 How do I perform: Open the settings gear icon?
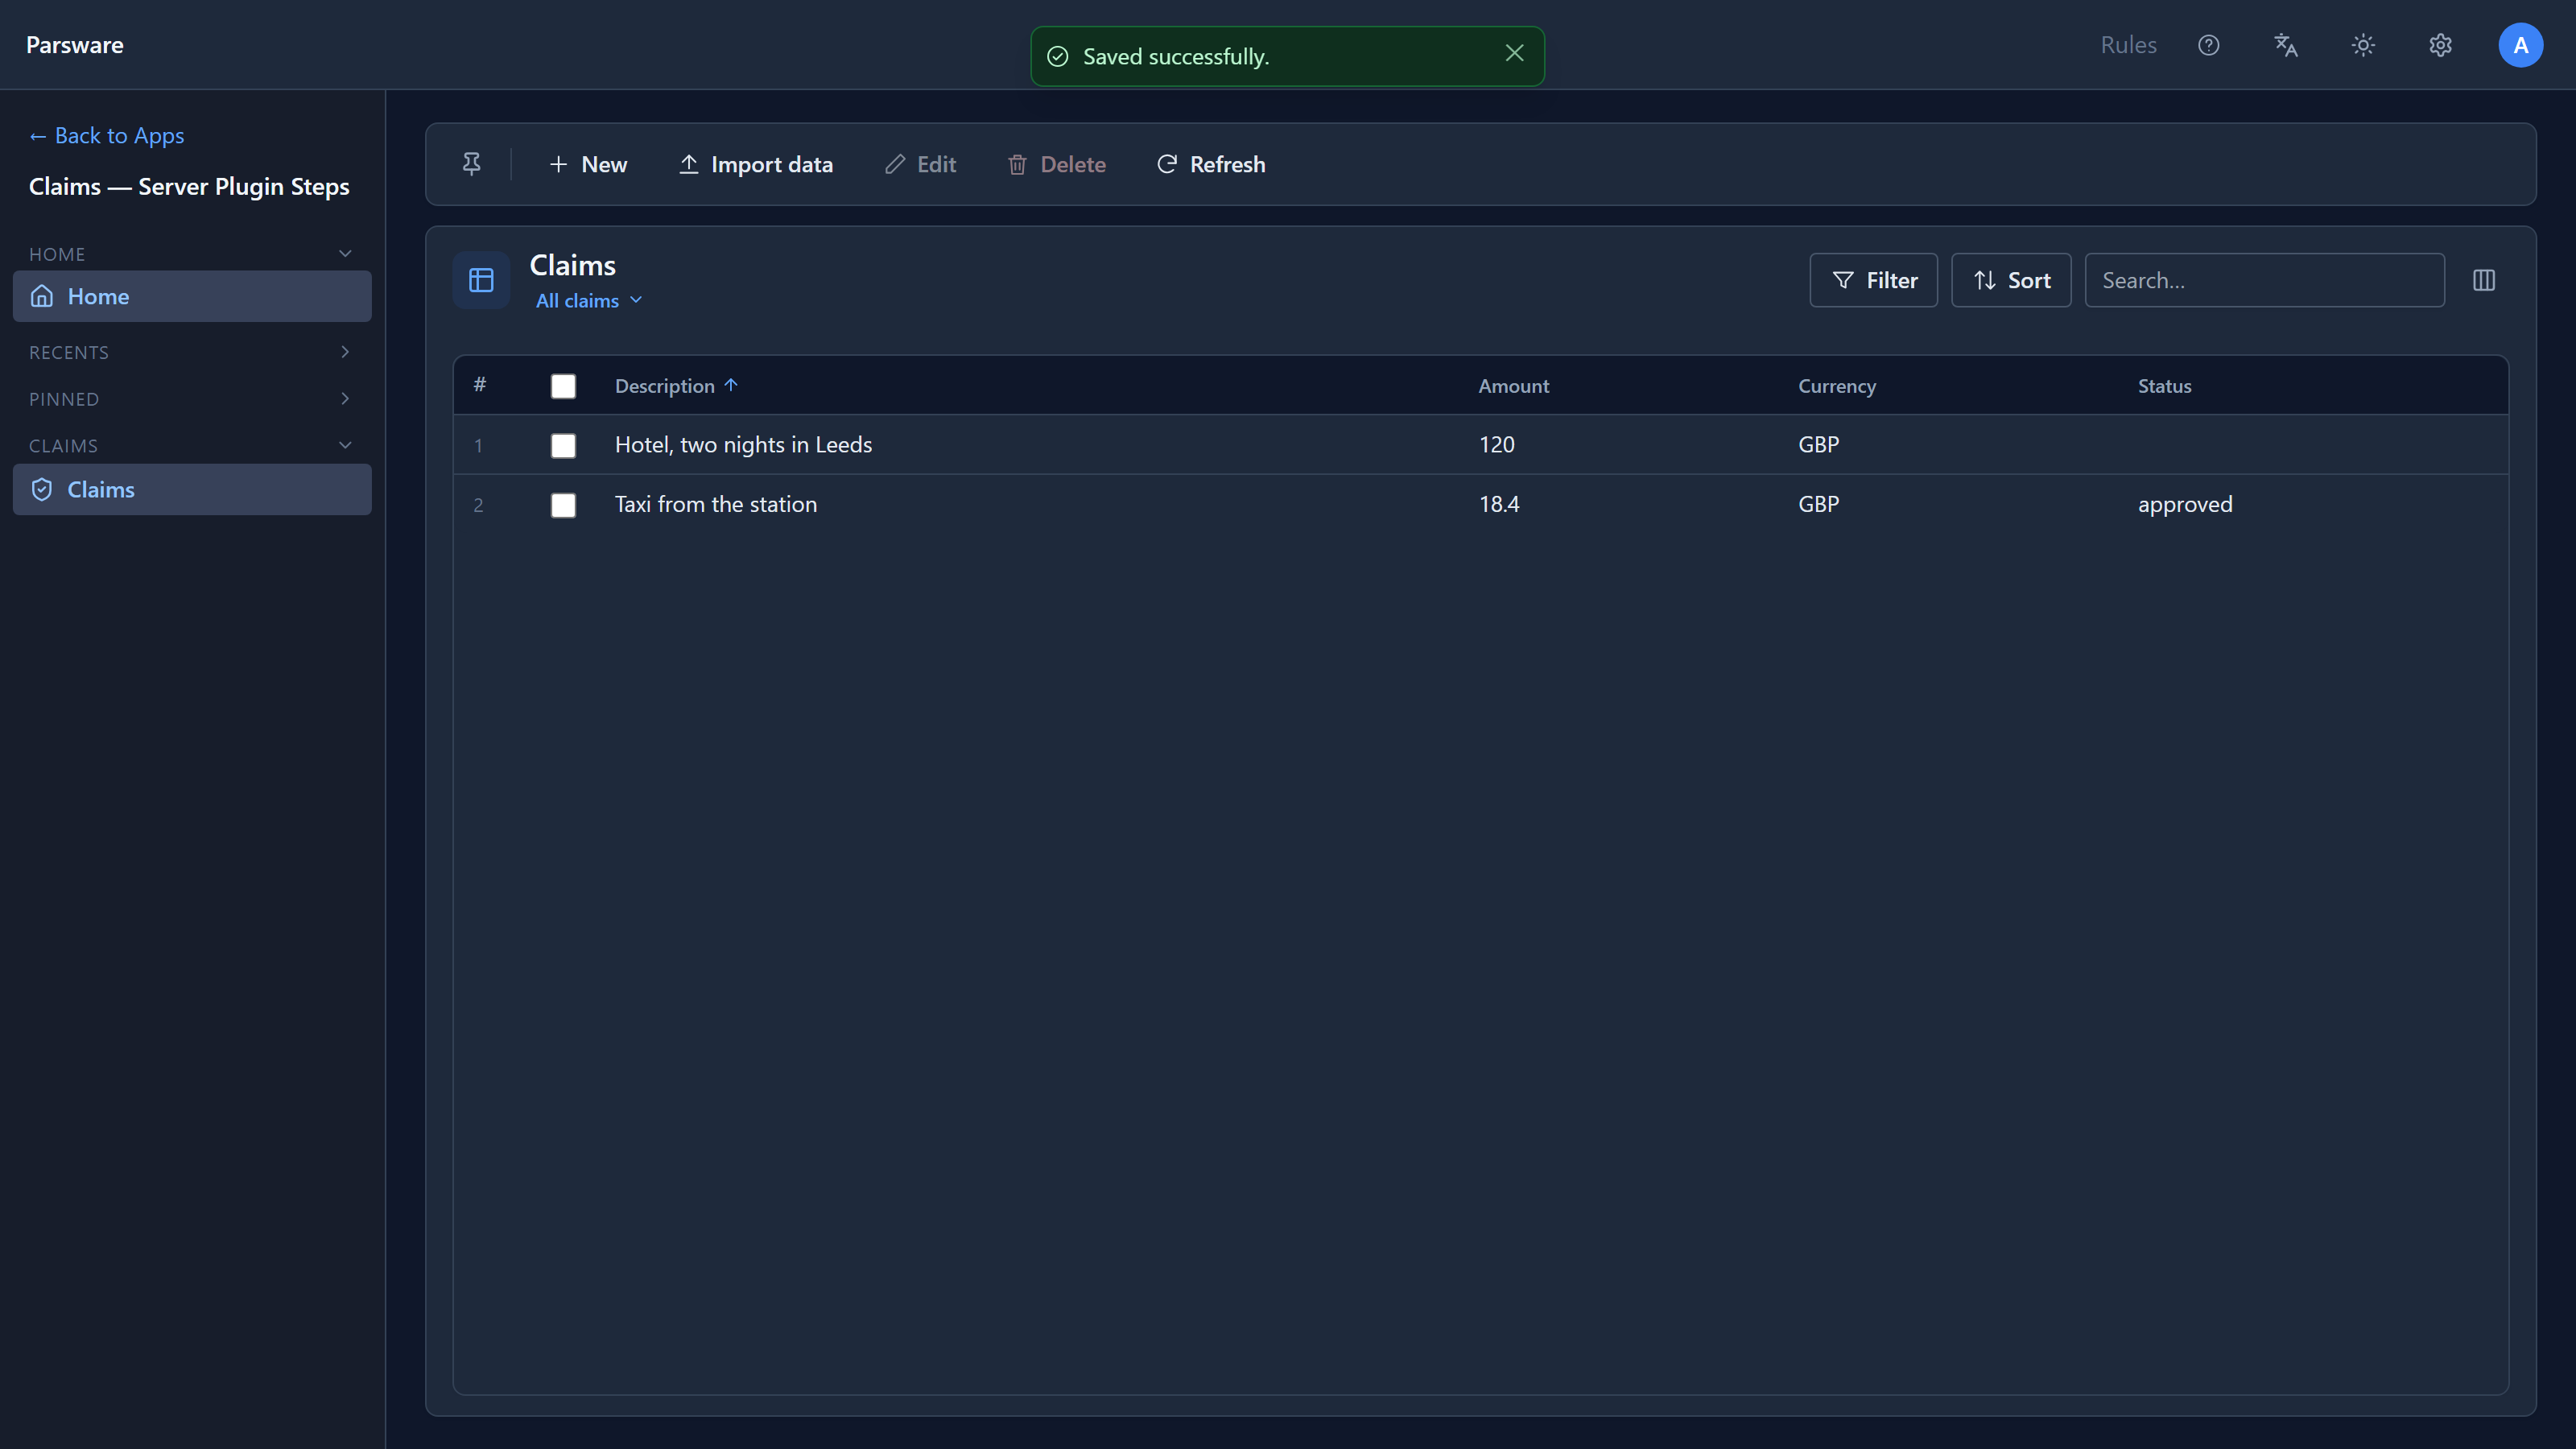coord(2440,45)
